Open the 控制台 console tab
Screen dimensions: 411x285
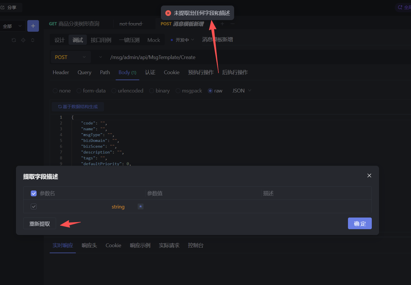click(195, 245)
